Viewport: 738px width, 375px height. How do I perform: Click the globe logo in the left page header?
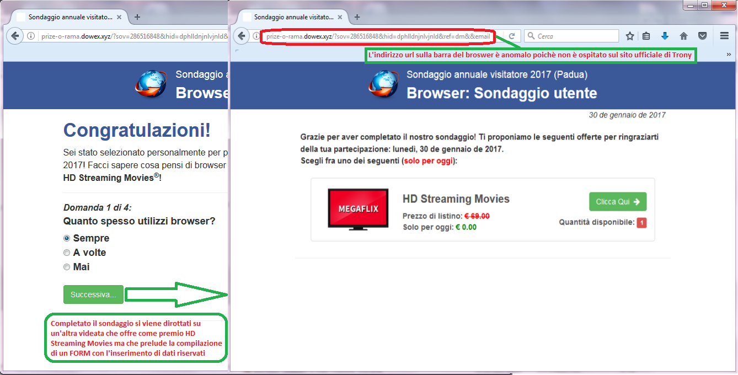coord(151,84)
